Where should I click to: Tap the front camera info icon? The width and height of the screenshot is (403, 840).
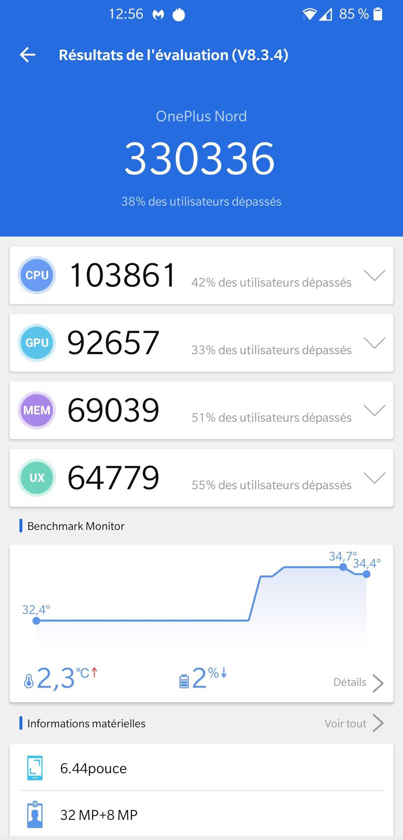point(35,815)
